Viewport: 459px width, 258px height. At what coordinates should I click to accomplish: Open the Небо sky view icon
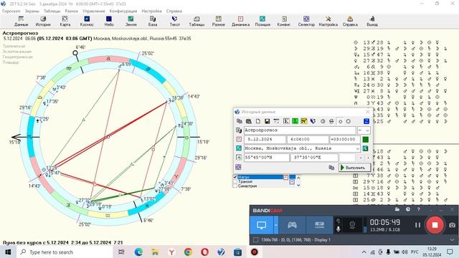point(109,21)
